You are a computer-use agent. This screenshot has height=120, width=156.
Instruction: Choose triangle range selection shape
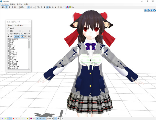34,7
